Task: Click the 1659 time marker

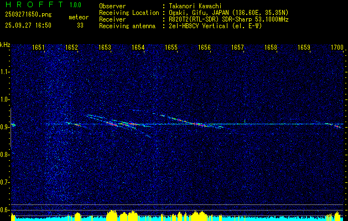Action: [x=304, y=47]
